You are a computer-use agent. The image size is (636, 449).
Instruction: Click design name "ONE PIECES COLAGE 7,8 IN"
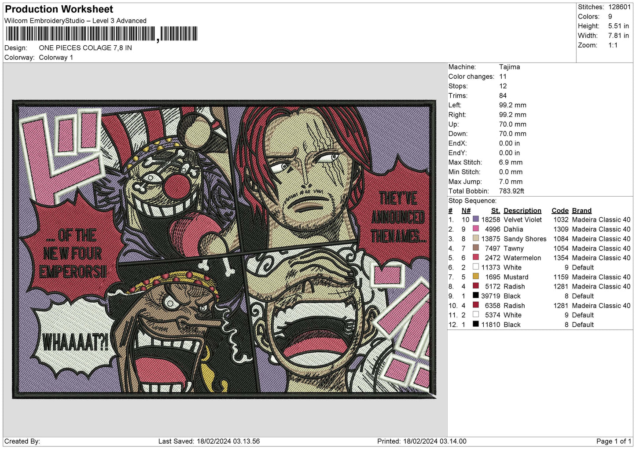(85, 48)
